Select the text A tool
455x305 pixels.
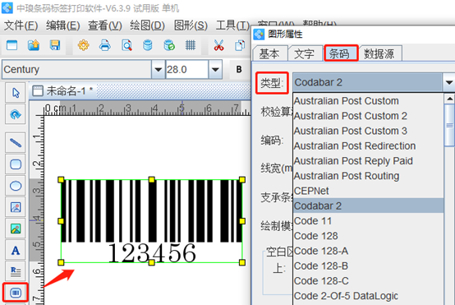[x=16, y=250]
